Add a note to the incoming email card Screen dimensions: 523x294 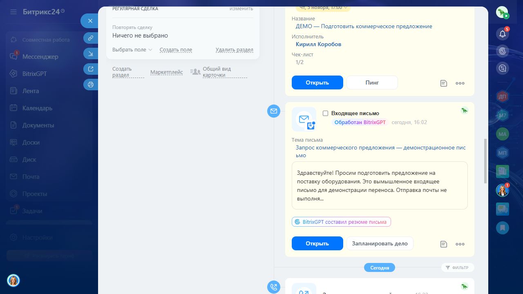(444, 244)
